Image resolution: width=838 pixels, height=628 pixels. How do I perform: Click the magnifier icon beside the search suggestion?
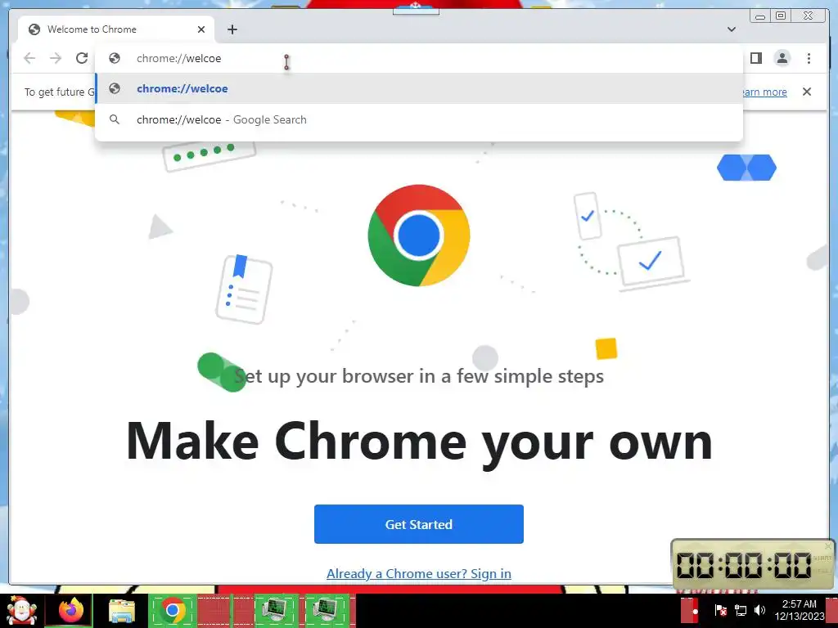tap(115, 119)
